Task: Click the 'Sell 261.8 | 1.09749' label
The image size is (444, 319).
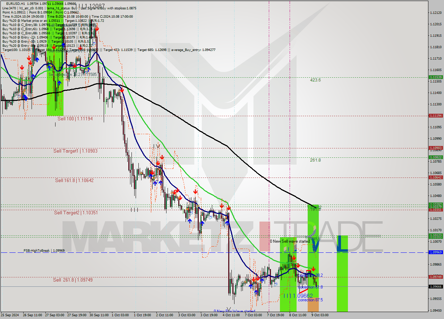Action: coord(73,280)
